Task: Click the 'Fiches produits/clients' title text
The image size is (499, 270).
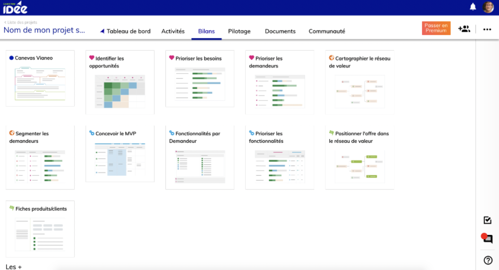Action: [41, 209]
